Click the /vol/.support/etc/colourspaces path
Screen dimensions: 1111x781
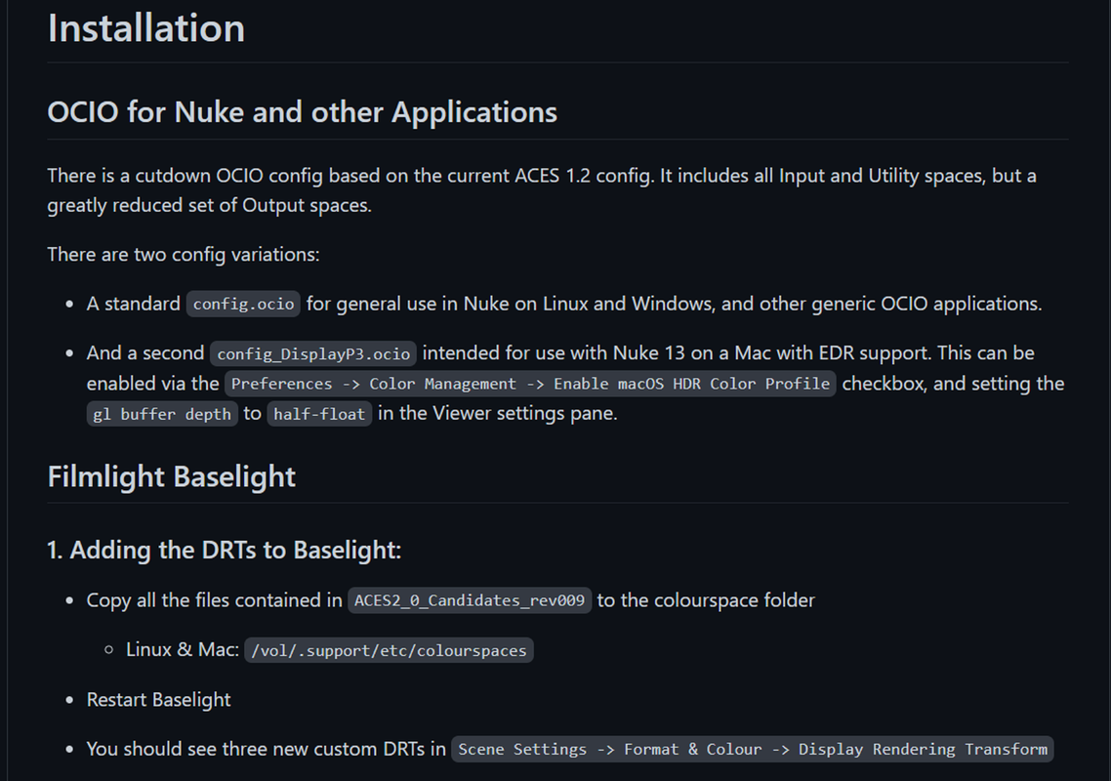point(389,650)
